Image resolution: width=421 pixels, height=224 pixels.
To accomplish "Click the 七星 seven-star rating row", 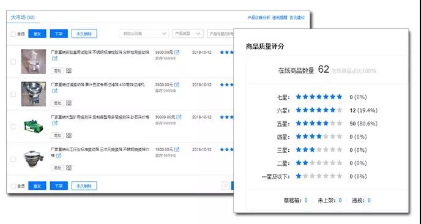I will click(322, 97).
